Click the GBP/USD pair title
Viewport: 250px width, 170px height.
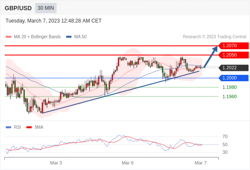click(18, 8)
